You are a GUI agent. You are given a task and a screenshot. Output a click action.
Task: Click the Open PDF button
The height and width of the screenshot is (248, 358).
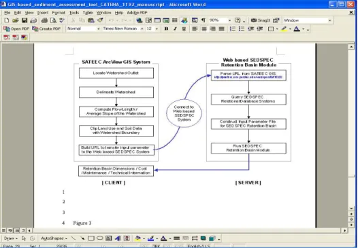coord(16,29)
